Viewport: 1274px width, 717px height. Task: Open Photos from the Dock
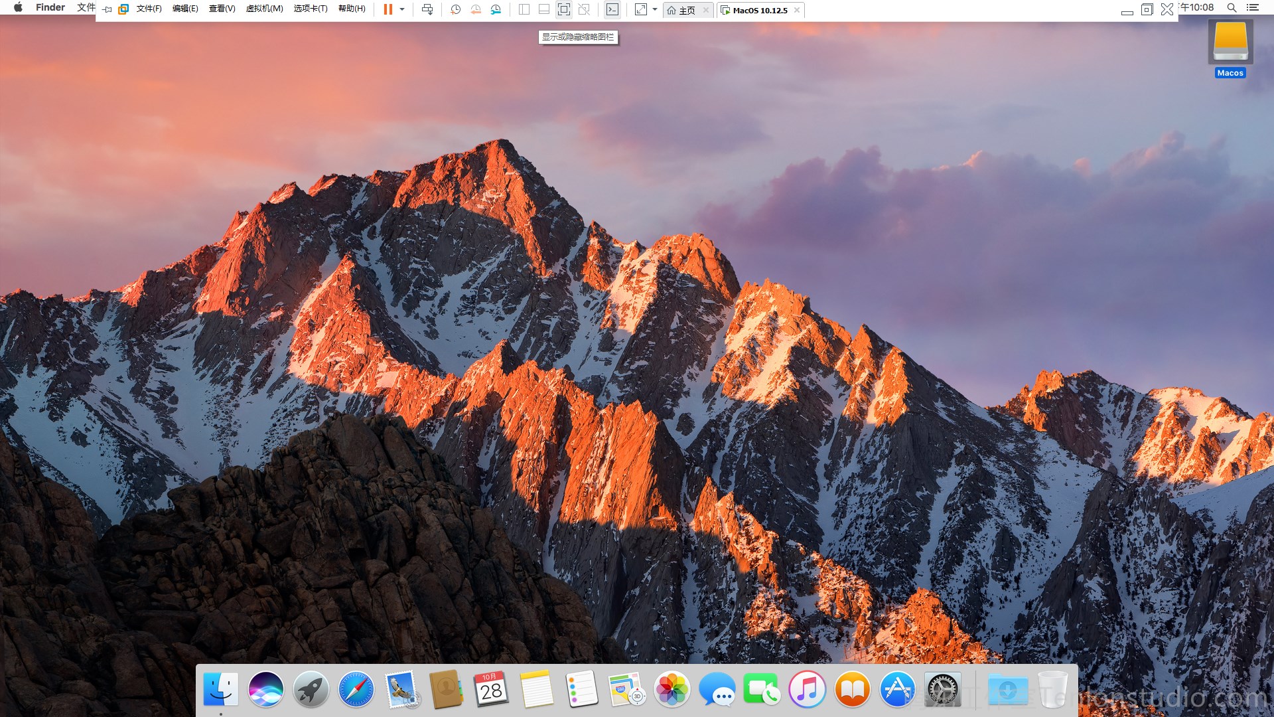tap(672, 689)
